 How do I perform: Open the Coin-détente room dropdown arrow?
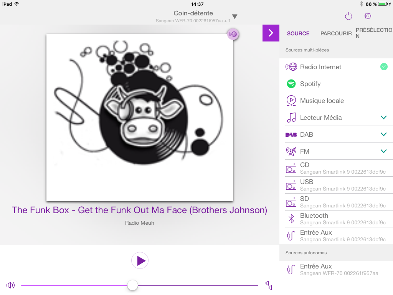point(234,17)
